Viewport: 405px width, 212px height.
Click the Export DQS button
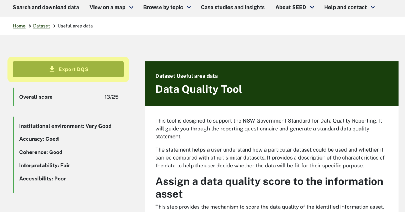[68, 69]
